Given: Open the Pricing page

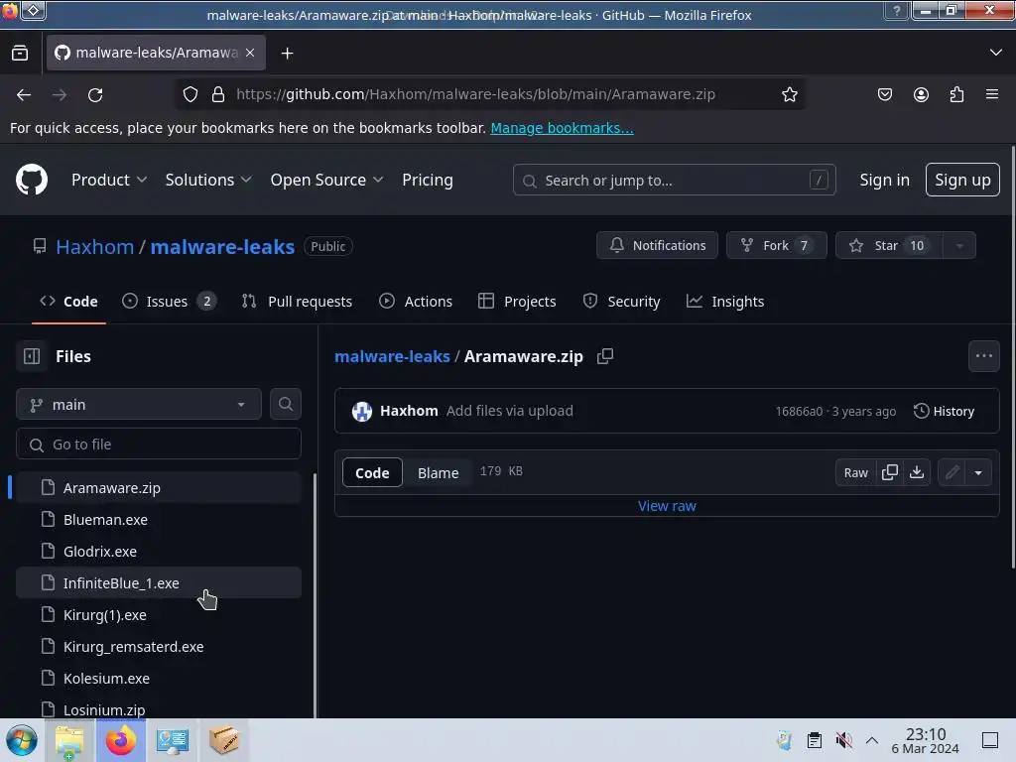Looking at the screenshot, I should (x=427, y=181).
